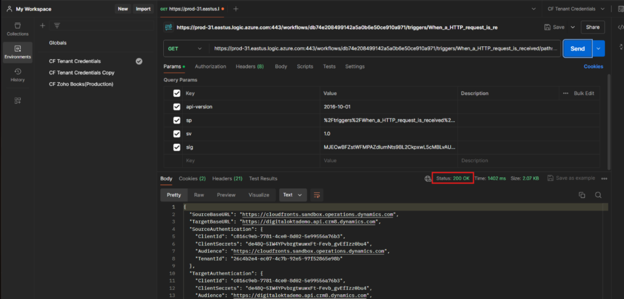The image size is (624, 299).
Task: Open the Environments sidebar section
Action: [18, 52]
